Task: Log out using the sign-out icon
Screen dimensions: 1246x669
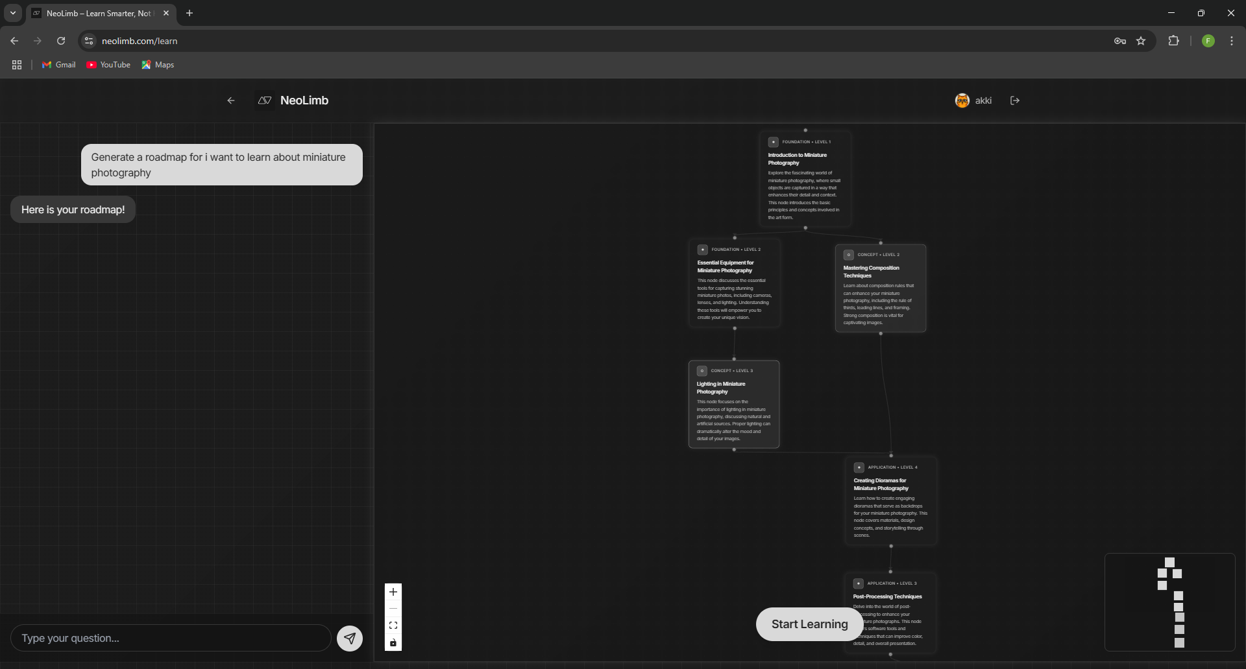Action: point(1014,100)
